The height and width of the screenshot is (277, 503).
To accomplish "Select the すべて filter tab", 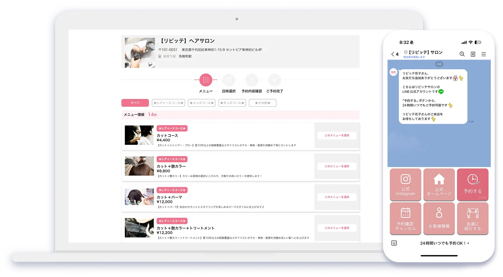I will (x=135, y=103).
